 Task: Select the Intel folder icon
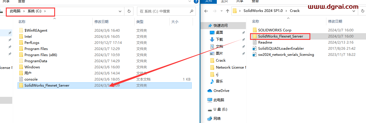pos(21,36)
